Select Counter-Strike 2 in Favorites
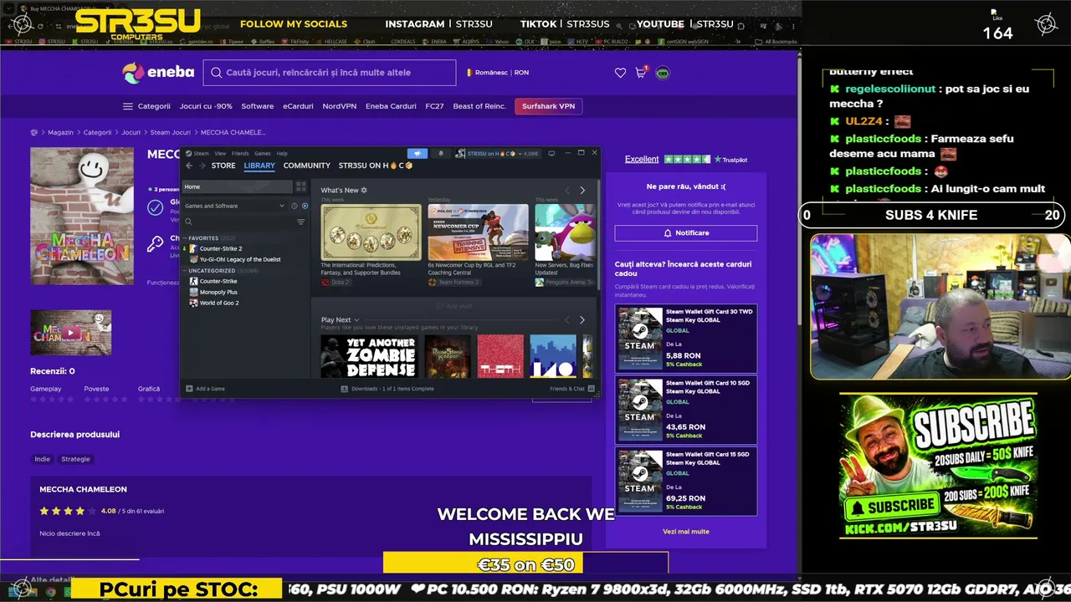The image size is (1071, 602). click(221, 248)
